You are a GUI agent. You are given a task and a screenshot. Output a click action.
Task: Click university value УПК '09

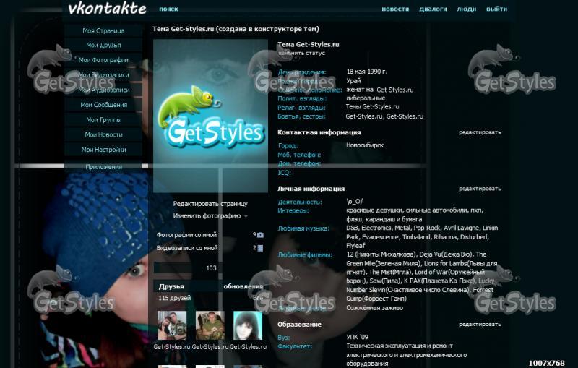[357, 337]
